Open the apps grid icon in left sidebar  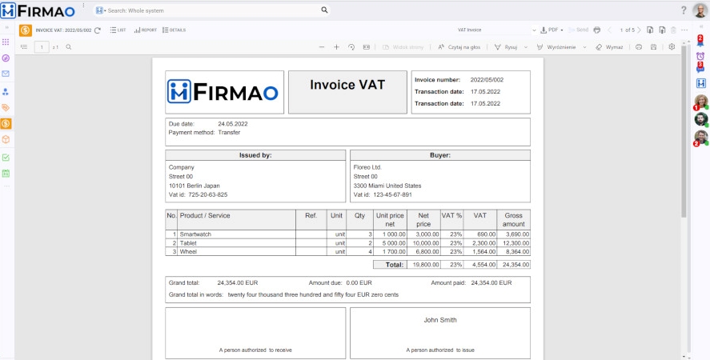pyautogui.click(x=6, y=42)
